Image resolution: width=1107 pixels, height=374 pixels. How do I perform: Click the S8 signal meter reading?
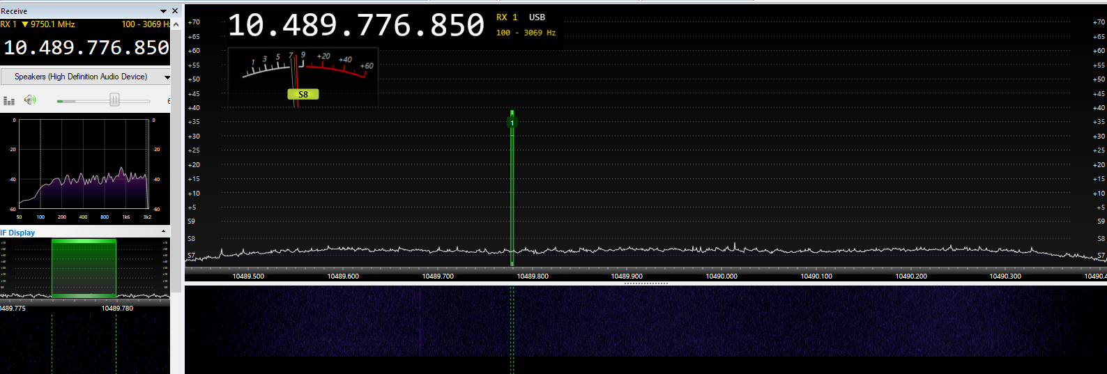pyautogui.click(x=303, y=95)
